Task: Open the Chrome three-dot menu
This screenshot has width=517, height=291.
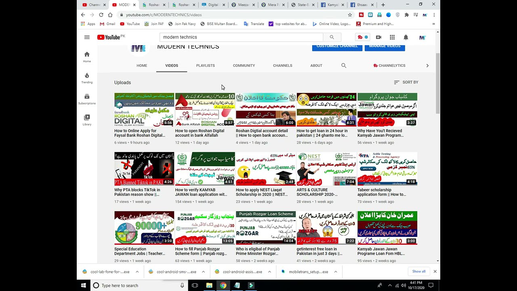Action: click(434, 15)
